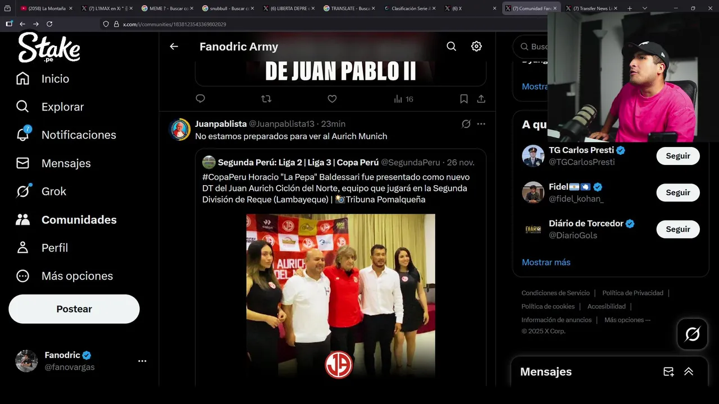Open Comunidades people icon
This screenshot has width=719, height=404.
[x=22, y=219]
